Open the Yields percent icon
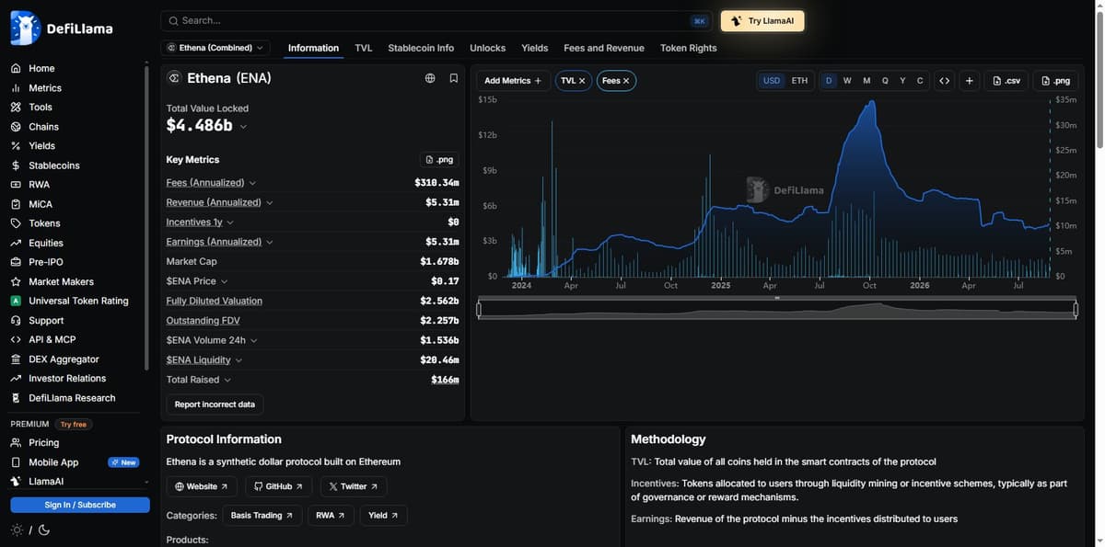This screenshot has width=1105, height=547. point(16,146)
